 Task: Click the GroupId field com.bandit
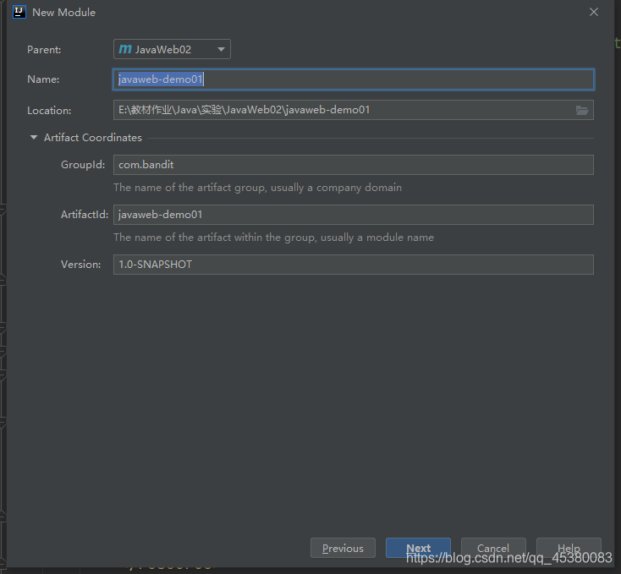coord(354,165)
